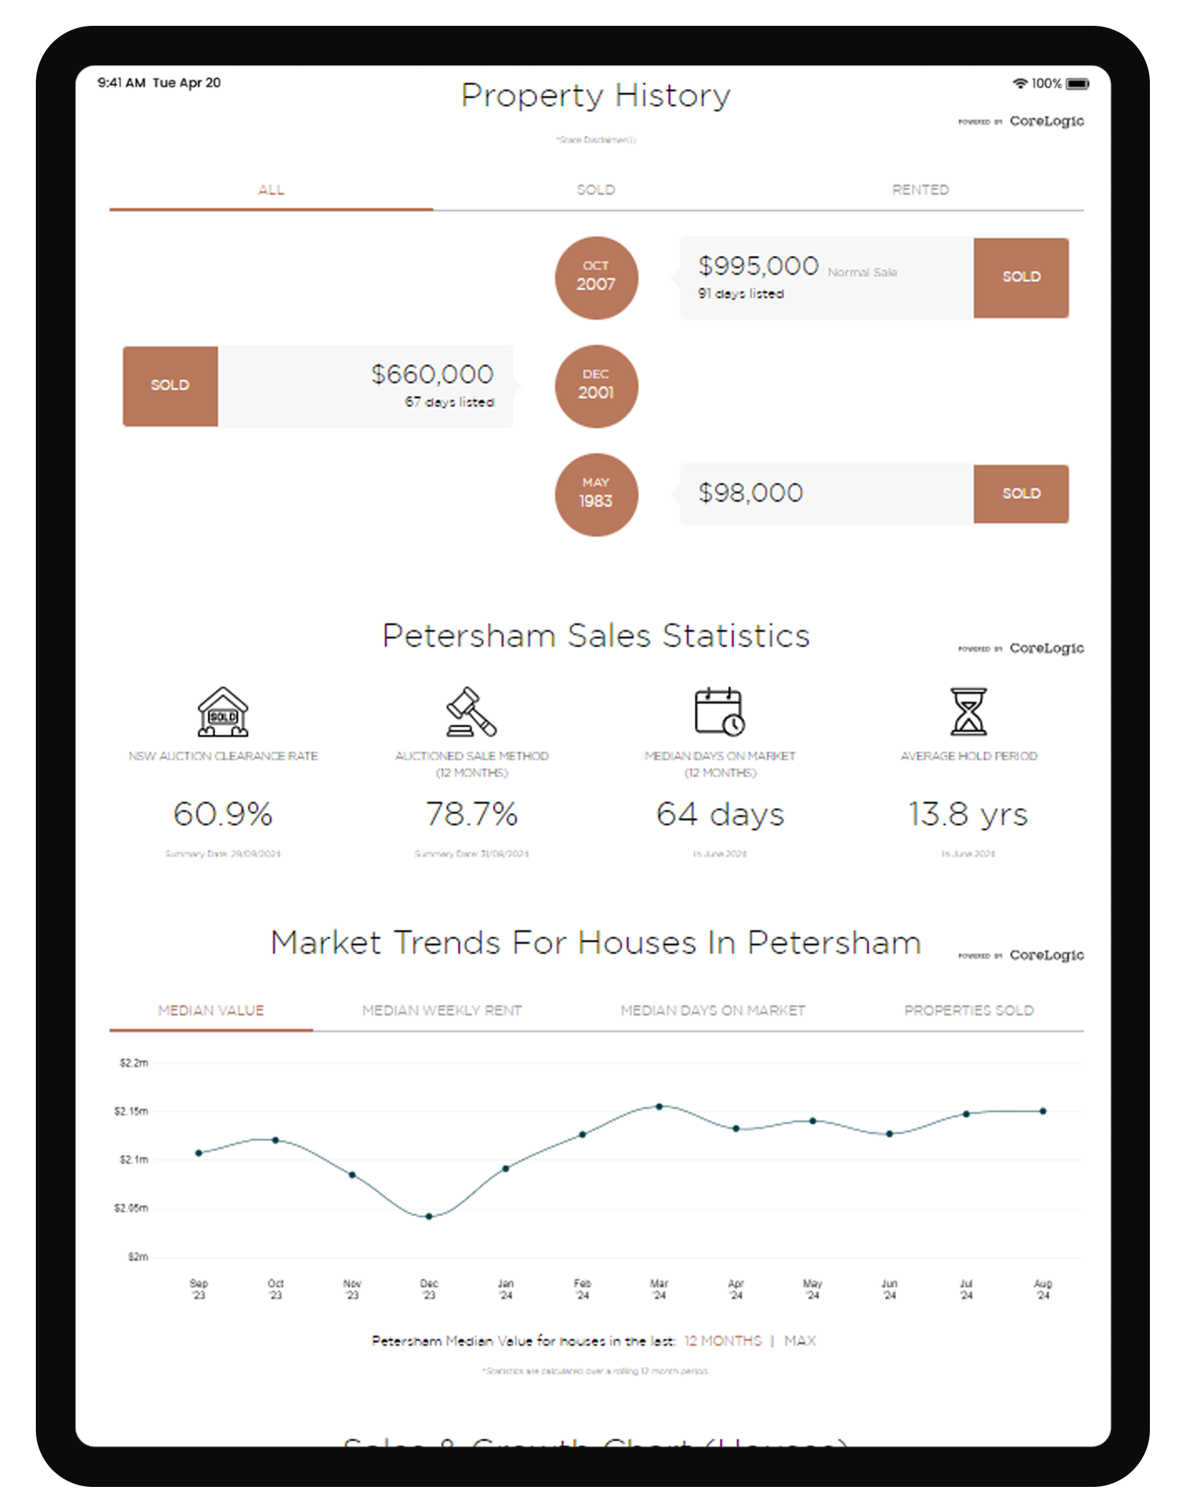View the Properties Sold chart tab

(969, 1010)
